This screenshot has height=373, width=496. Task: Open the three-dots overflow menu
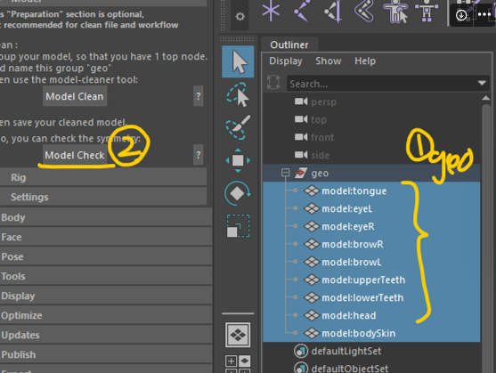pos(484,14)
